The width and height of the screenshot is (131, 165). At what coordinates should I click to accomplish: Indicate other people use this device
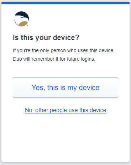point(65,110)
